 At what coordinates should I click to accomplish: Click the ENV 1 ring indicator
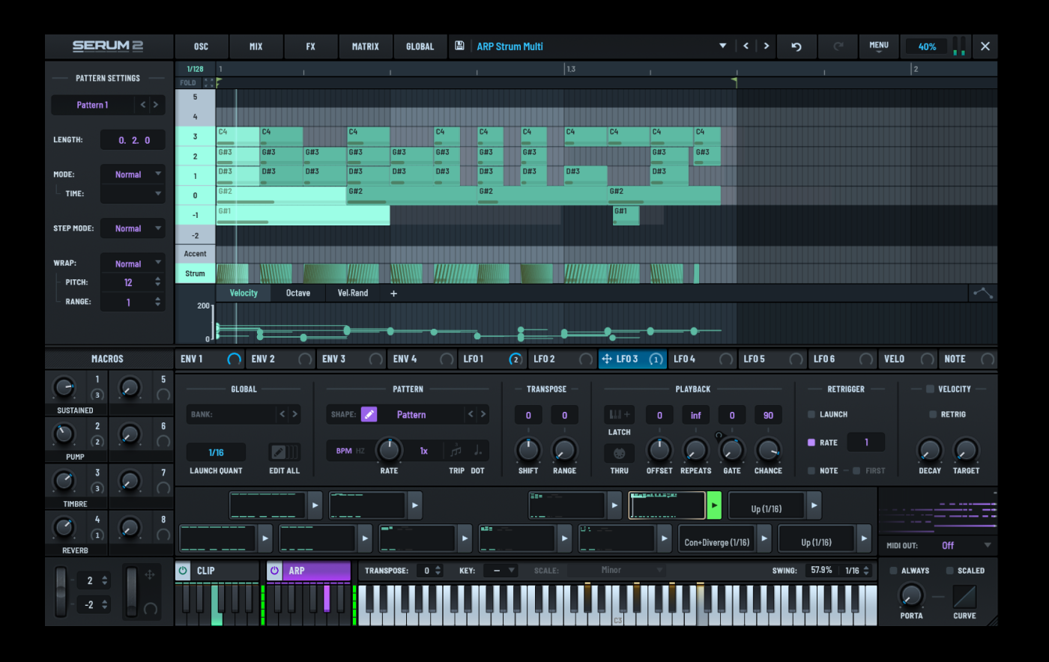coord(234,359)
